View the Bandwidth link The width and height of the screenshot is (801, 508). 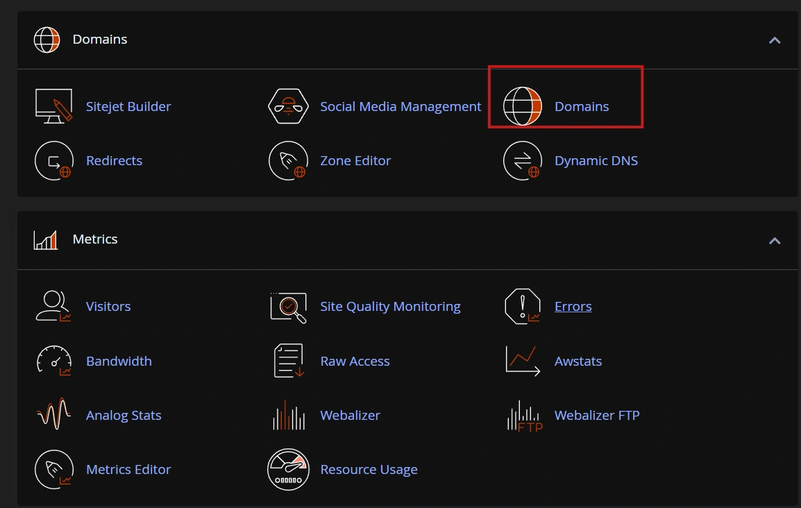click(119, 361)
